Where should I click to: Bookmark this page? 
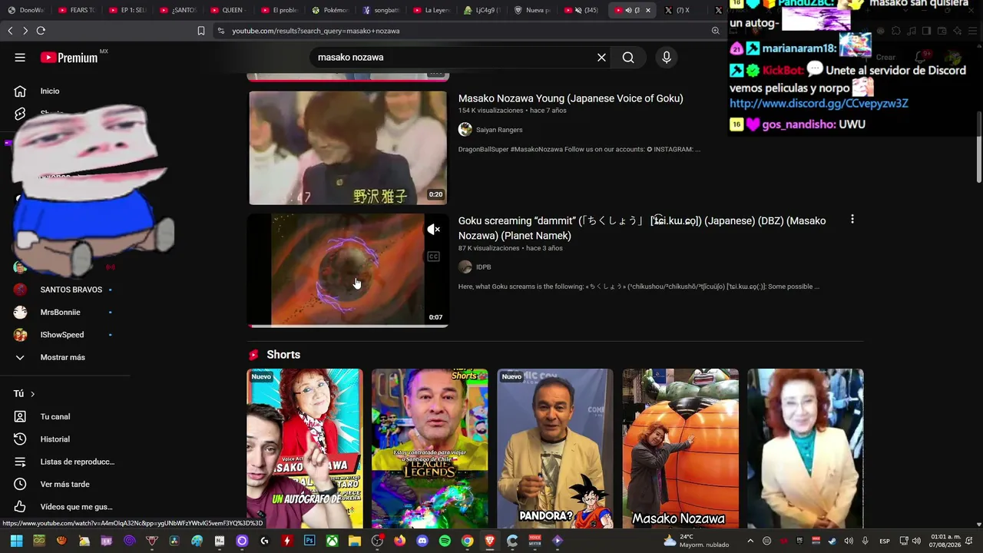[201, 31]
